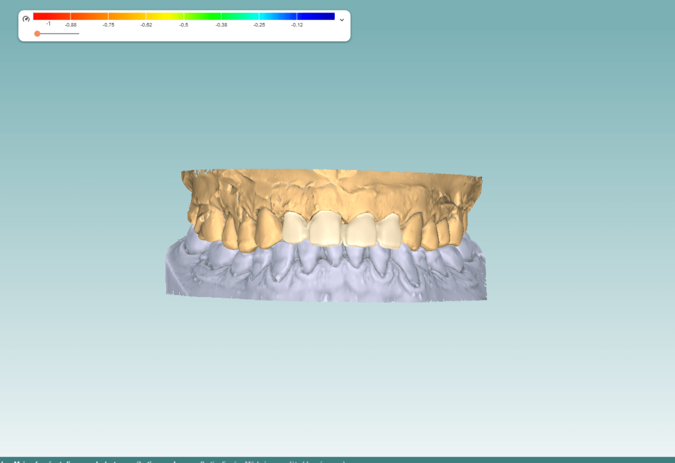Click the -0,12 scale value
675x463 pixels.
(297, 25)
